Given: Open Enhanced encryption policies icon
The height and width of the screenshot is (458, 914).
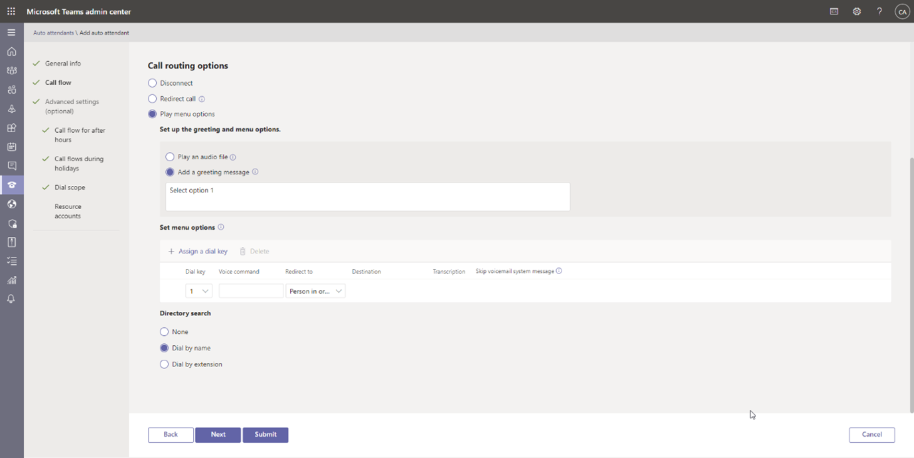Looking at the screenshot, I should pos(11,223).
